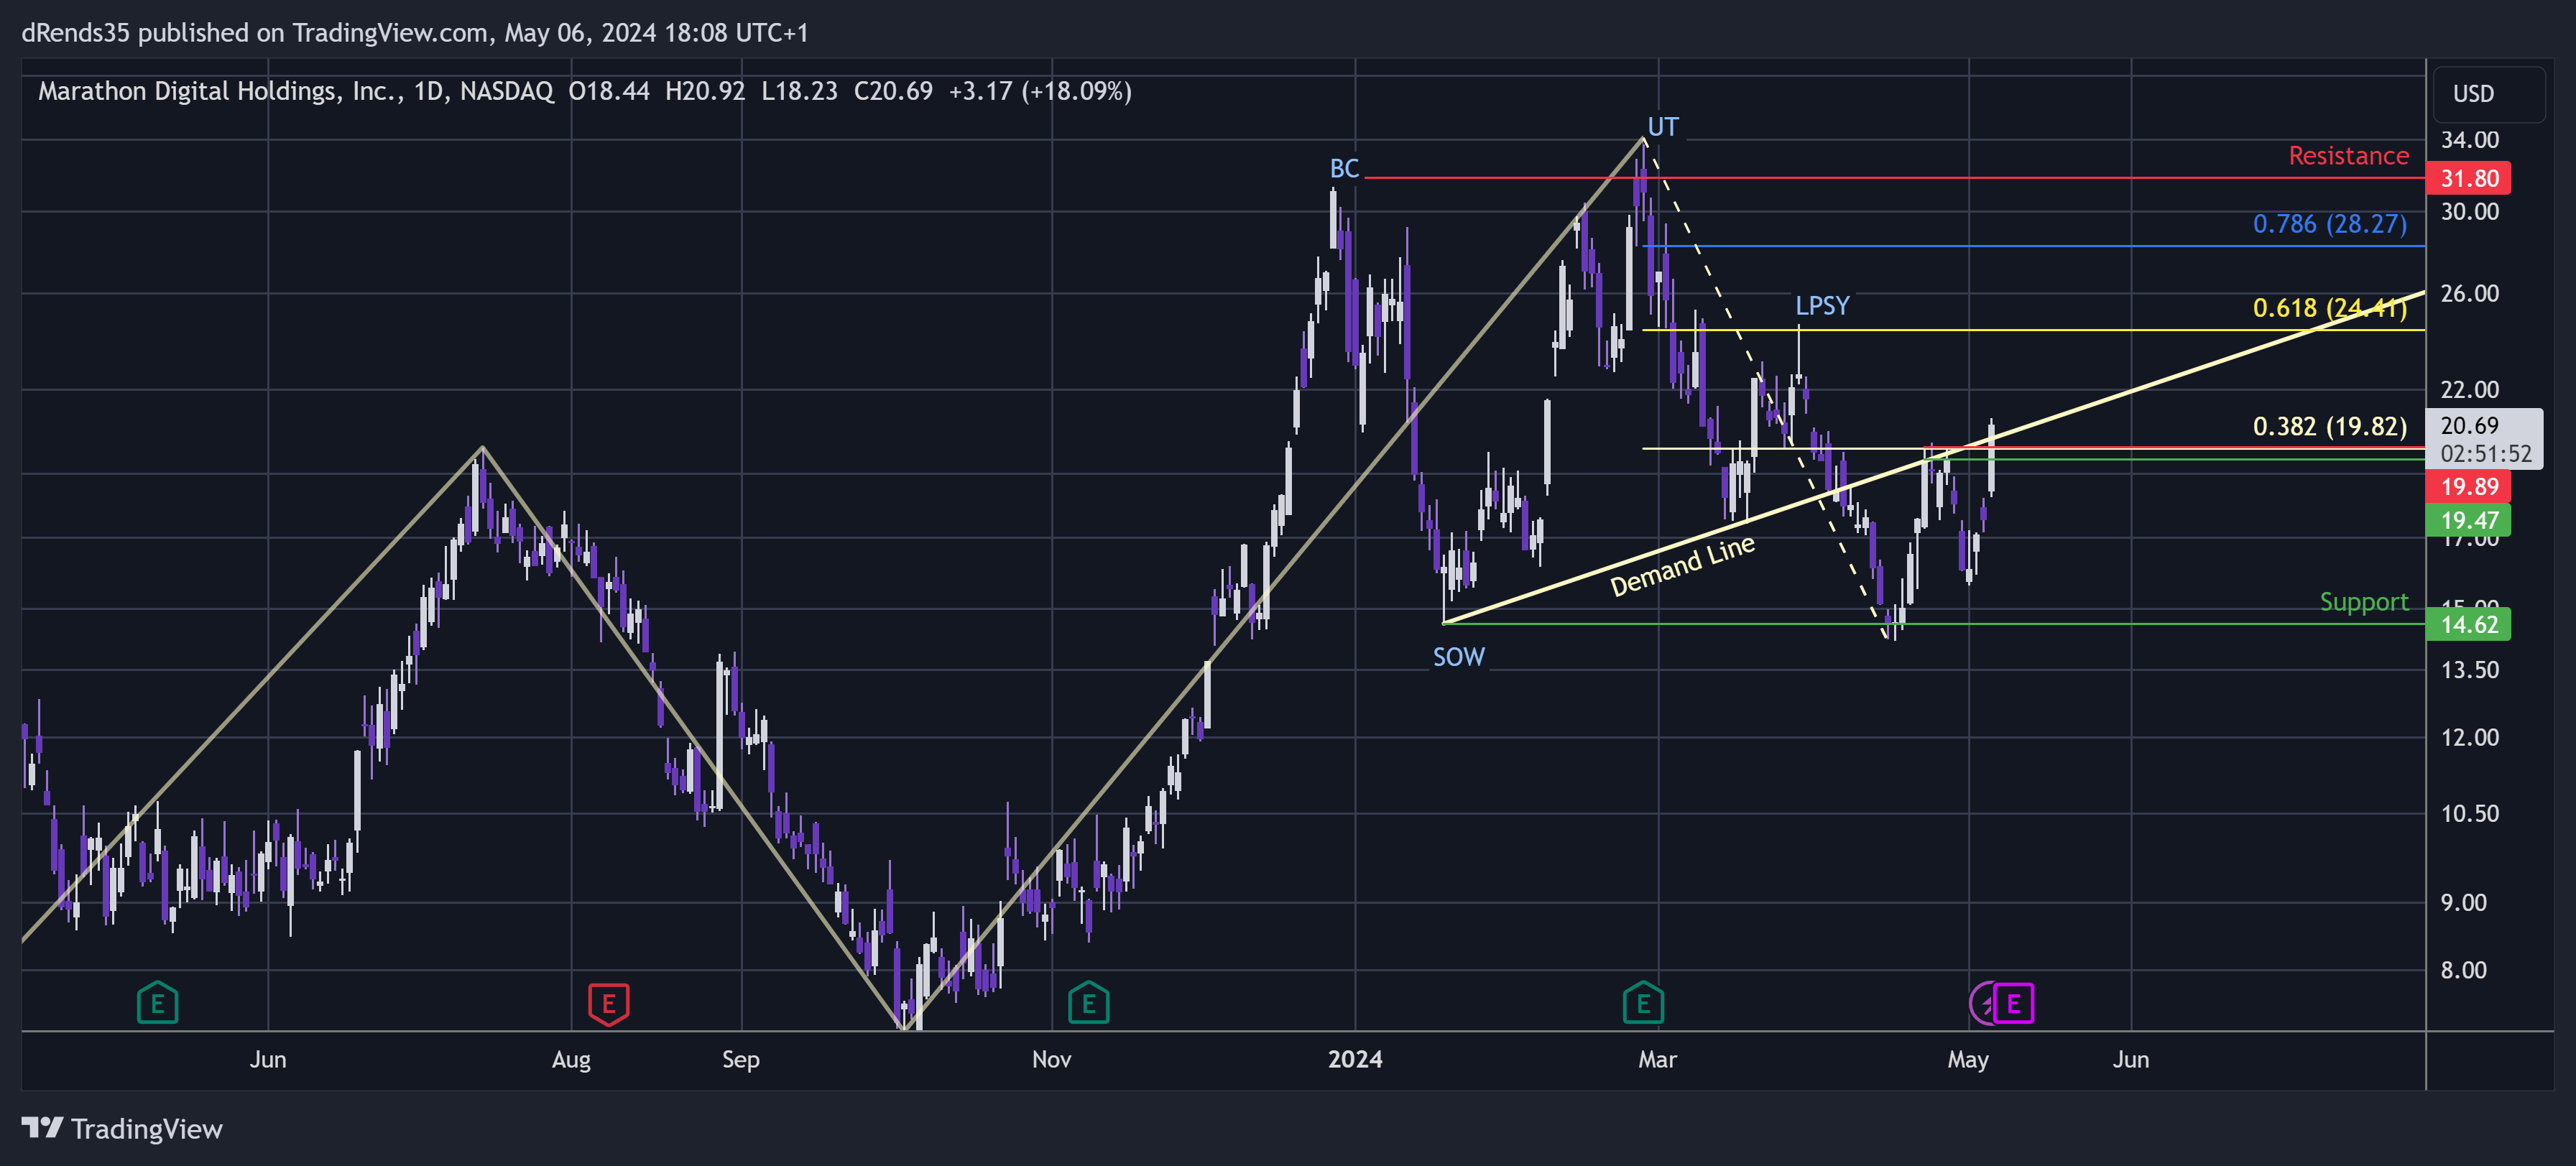Click the 31.80 resistance price label
2576x1166 pixels.
coord(2468,178)
